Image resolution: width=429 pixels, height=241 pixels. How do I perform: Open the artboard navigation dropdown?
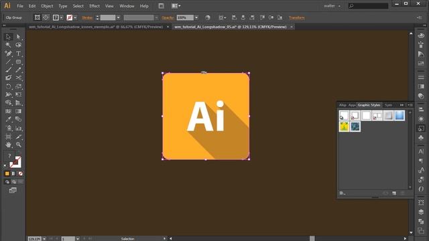pos(78,239)
